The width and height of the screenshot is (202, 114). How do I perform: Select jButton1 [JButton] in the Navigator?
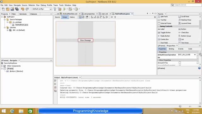click(16, 71)
